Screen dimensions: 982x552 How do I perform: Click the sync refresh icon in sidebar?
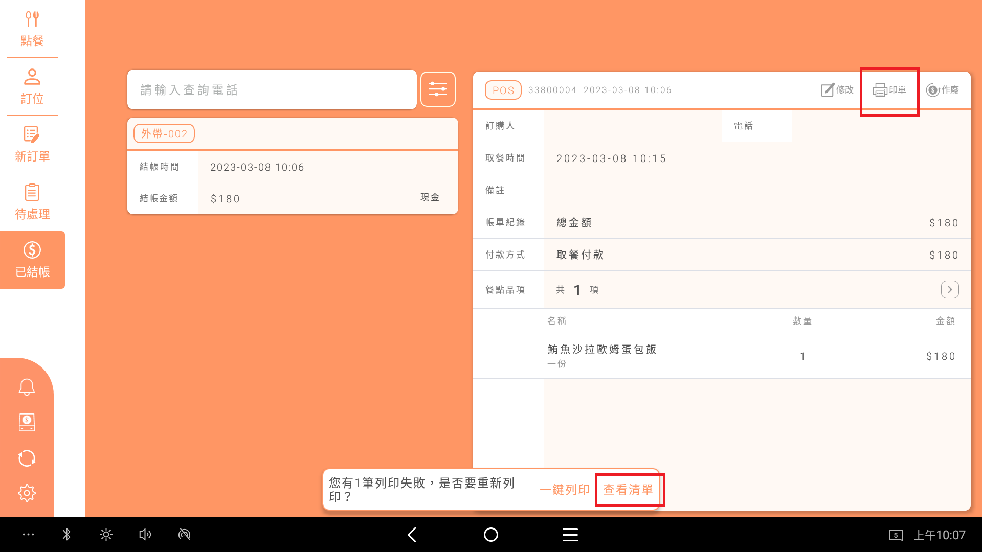(x=27, y=458)
